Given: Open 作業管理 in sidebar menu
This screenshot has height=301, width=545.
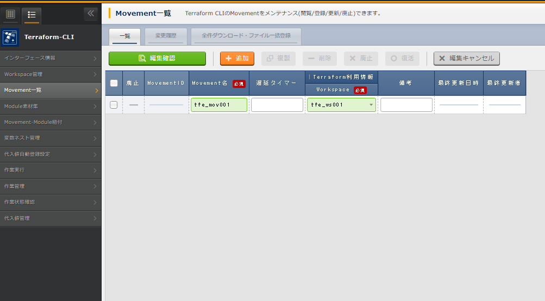Looking at the screenshot, I should click(51, 186).
